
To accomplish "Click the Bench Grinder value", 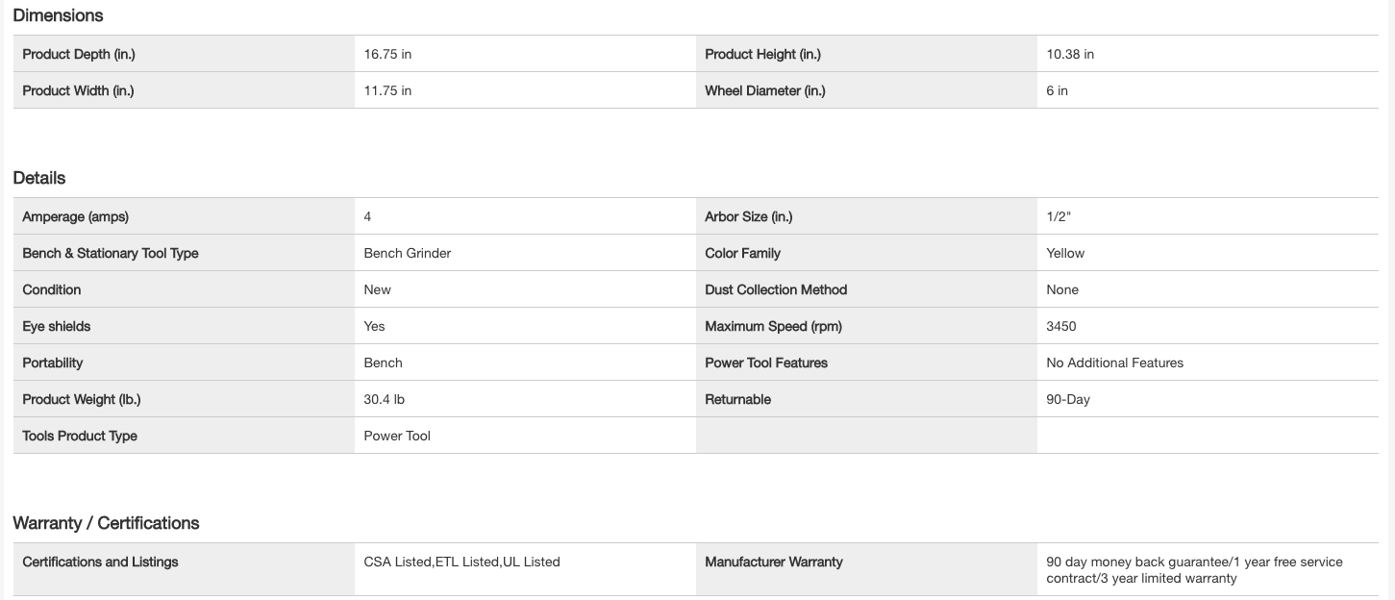I will click(x=408, y=254).
